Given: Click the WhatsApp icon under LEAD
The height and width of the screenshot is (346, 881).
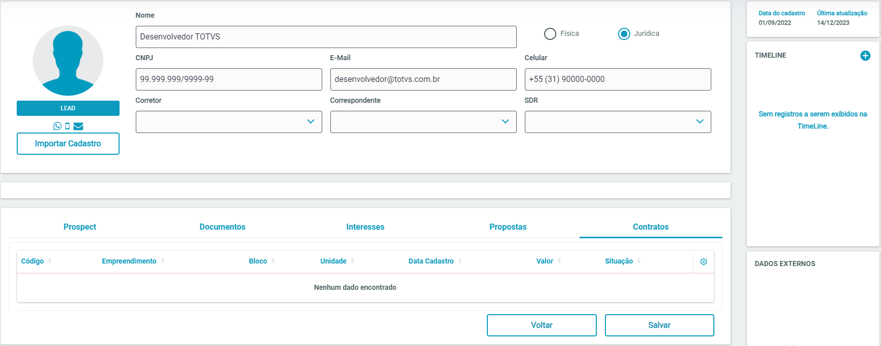Looking at the screenshot, I should (x=57, y=126).
